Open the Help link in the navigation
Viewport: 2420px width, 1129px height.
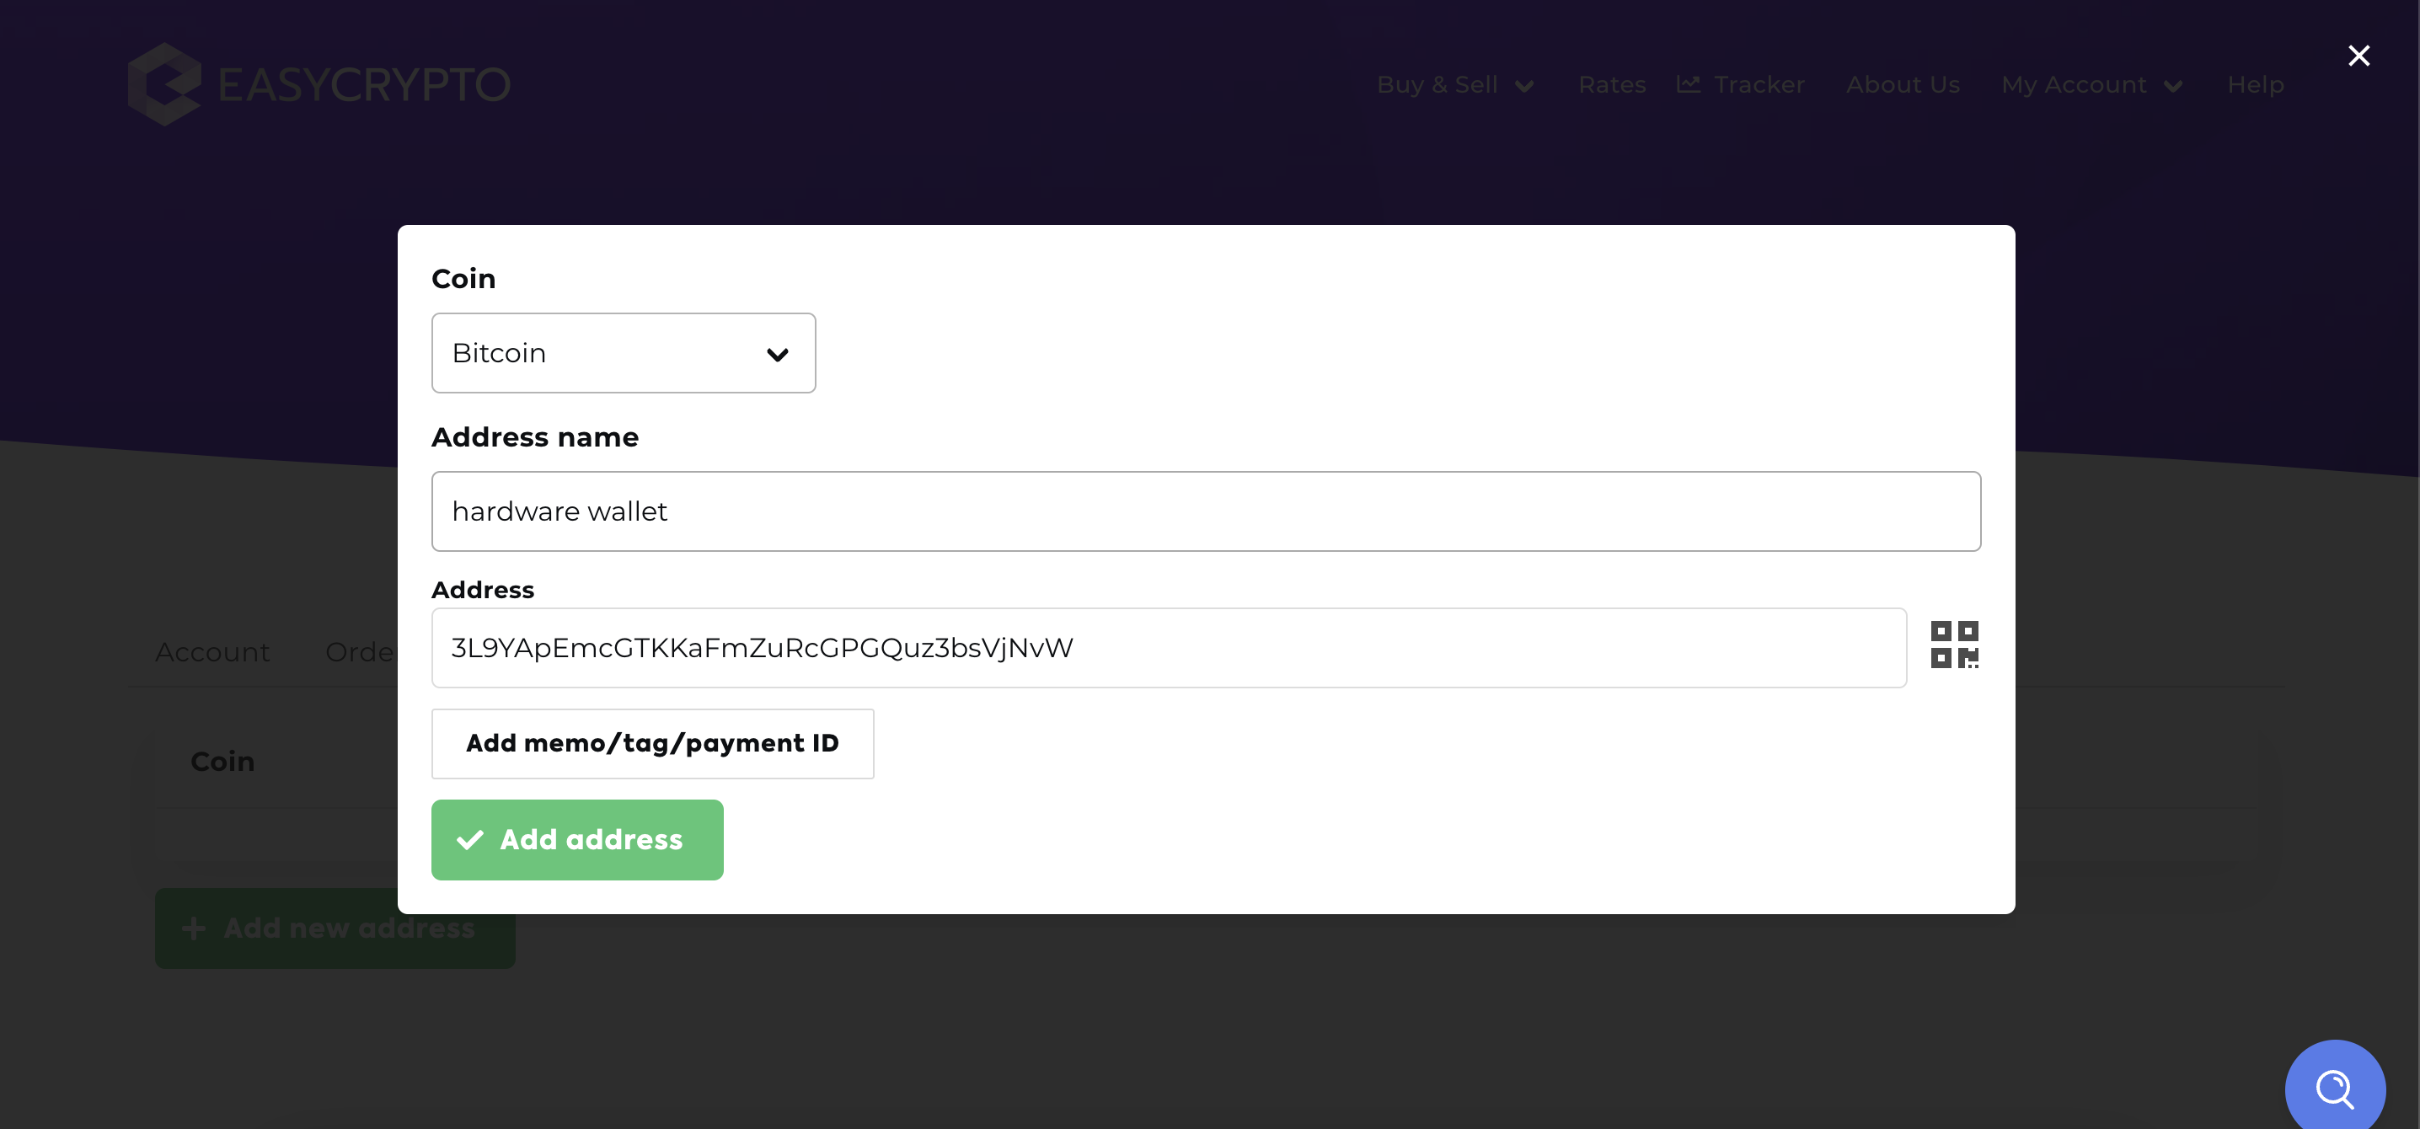(2257, 83)
